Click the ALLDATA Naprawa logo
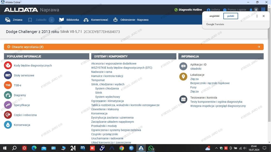This screenshot has width=271, height=152. point(31,10)
